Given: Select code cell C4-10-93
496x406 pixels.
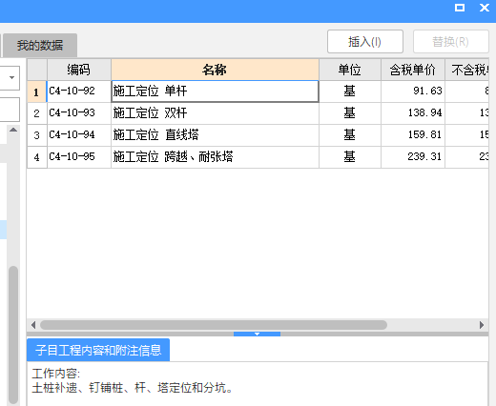Looking at the screenshot, I should (79, 113).
